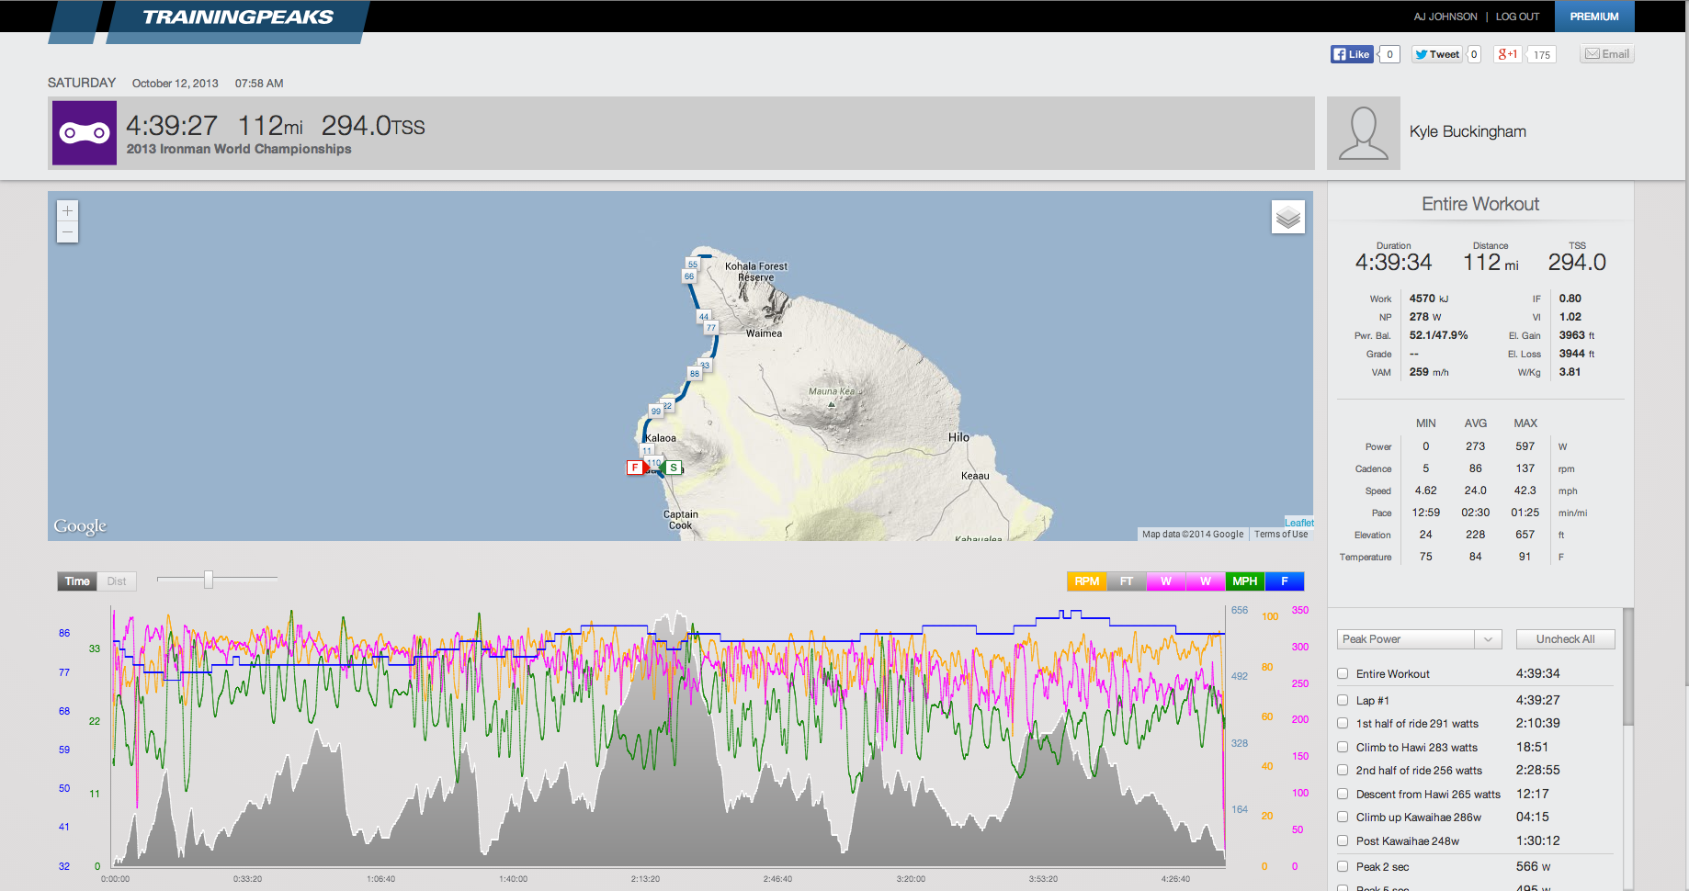1689x891 pixels.
Task: Click the NP value 278 W
Action: click(x=1425, y=317)
